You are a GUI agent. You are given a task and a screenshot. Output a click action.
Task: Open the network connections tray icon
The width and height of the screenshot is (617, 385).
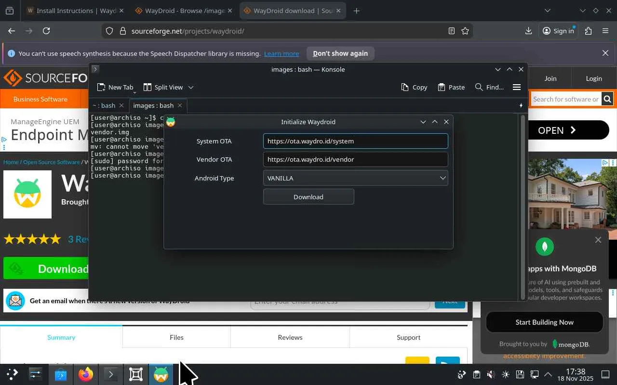tap(534, 374)
